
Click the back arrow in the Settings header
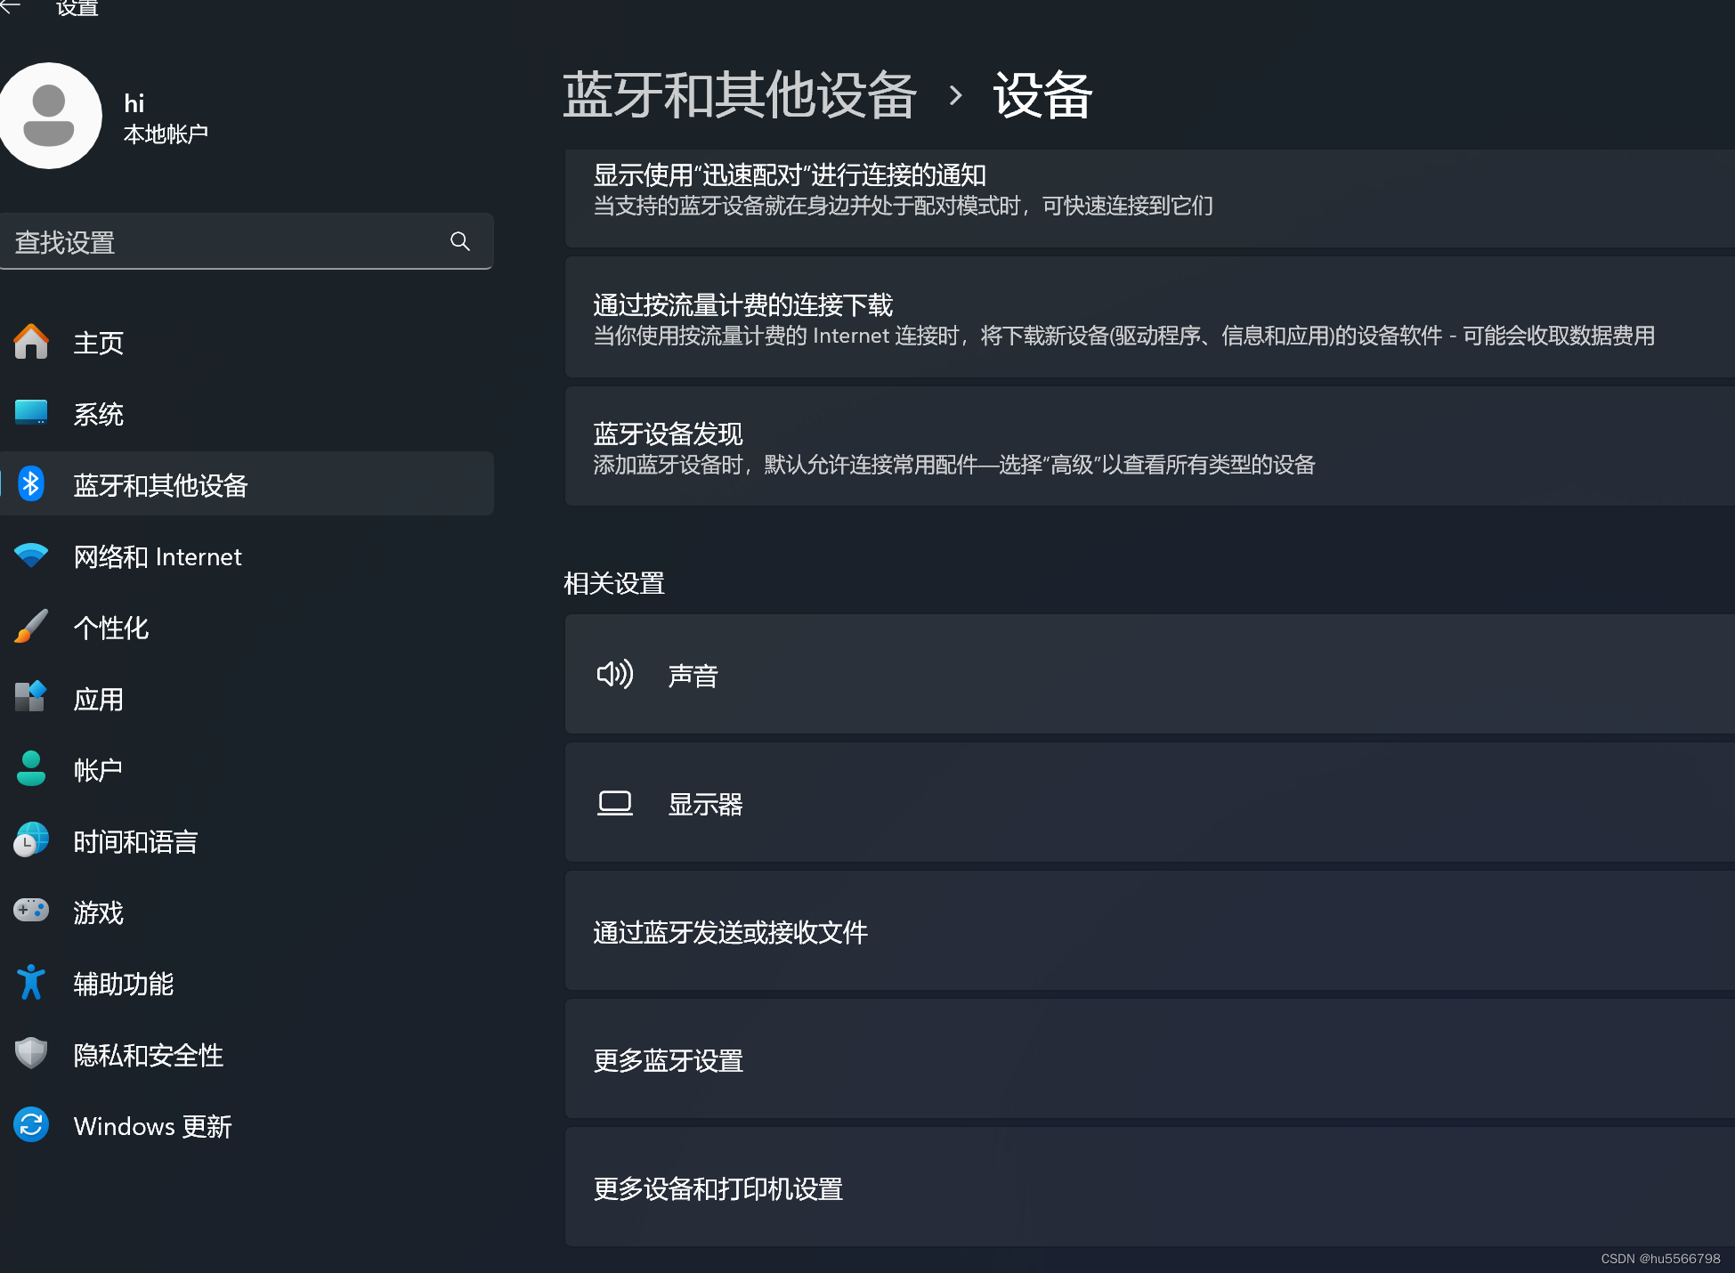11,7
